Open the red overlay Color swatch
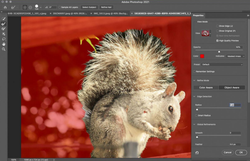This screenshot has width=250, height=161. click(202, 56)
